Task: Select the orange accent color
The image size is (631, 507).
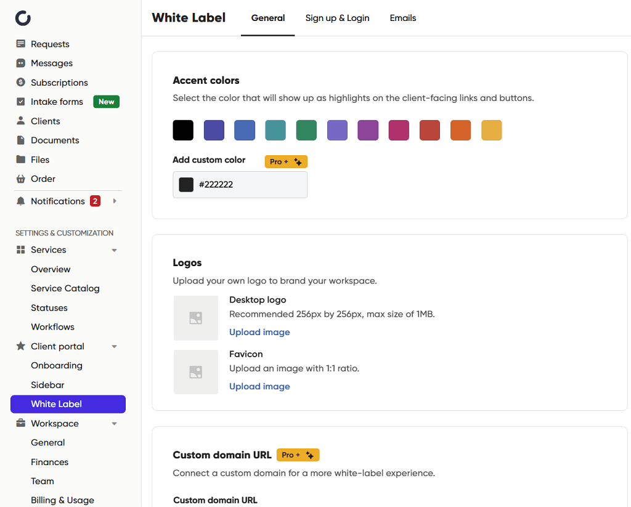Action: click(460, 130)
